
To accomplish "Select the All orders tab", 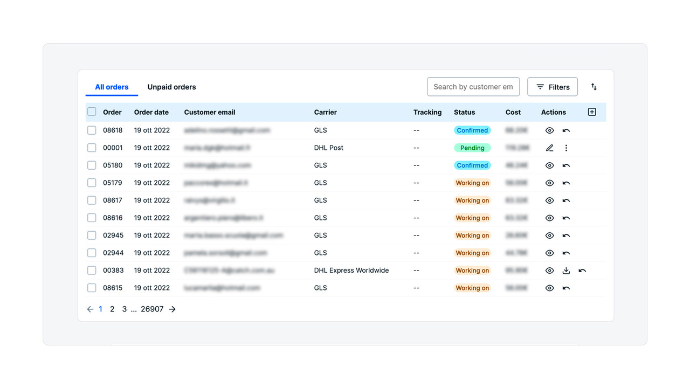I will [x=112, y=87].
